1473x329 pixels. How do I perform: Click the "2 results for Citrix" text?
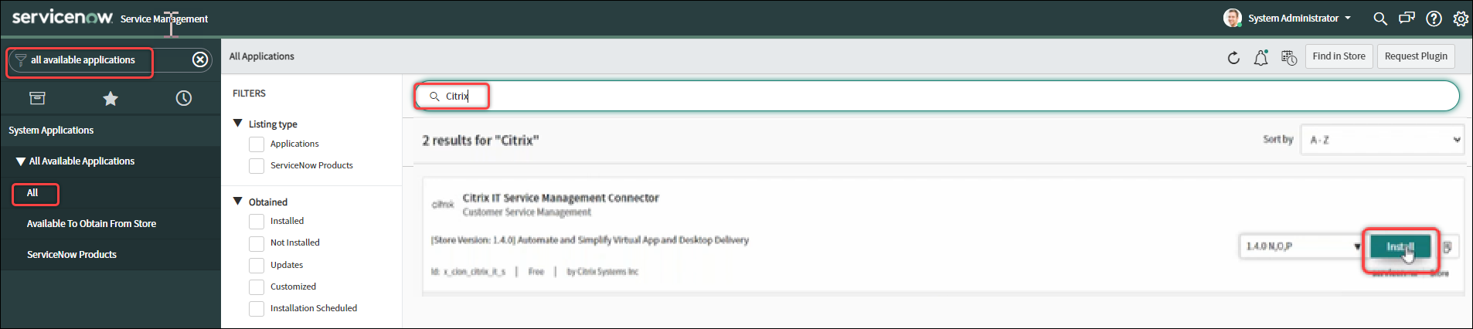480,141
